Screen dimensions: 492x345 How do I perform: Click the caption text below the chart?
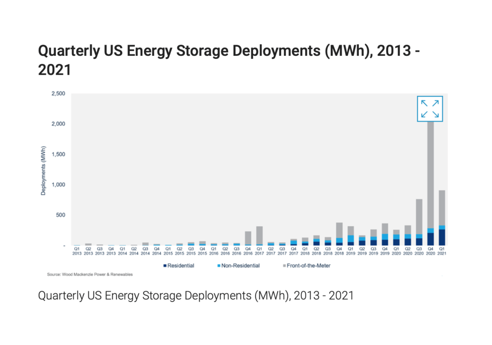coord(195,295)
